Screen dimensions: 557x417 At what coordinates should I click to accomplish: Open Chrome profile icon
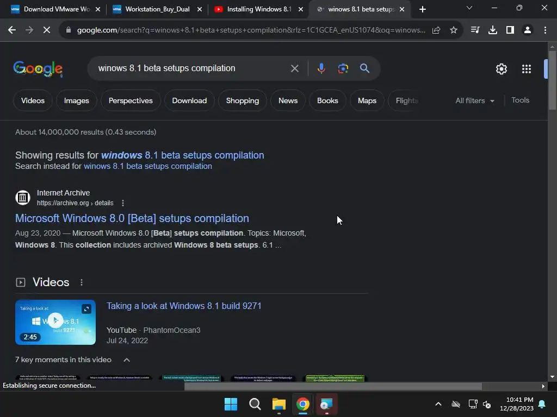point(528,30)
